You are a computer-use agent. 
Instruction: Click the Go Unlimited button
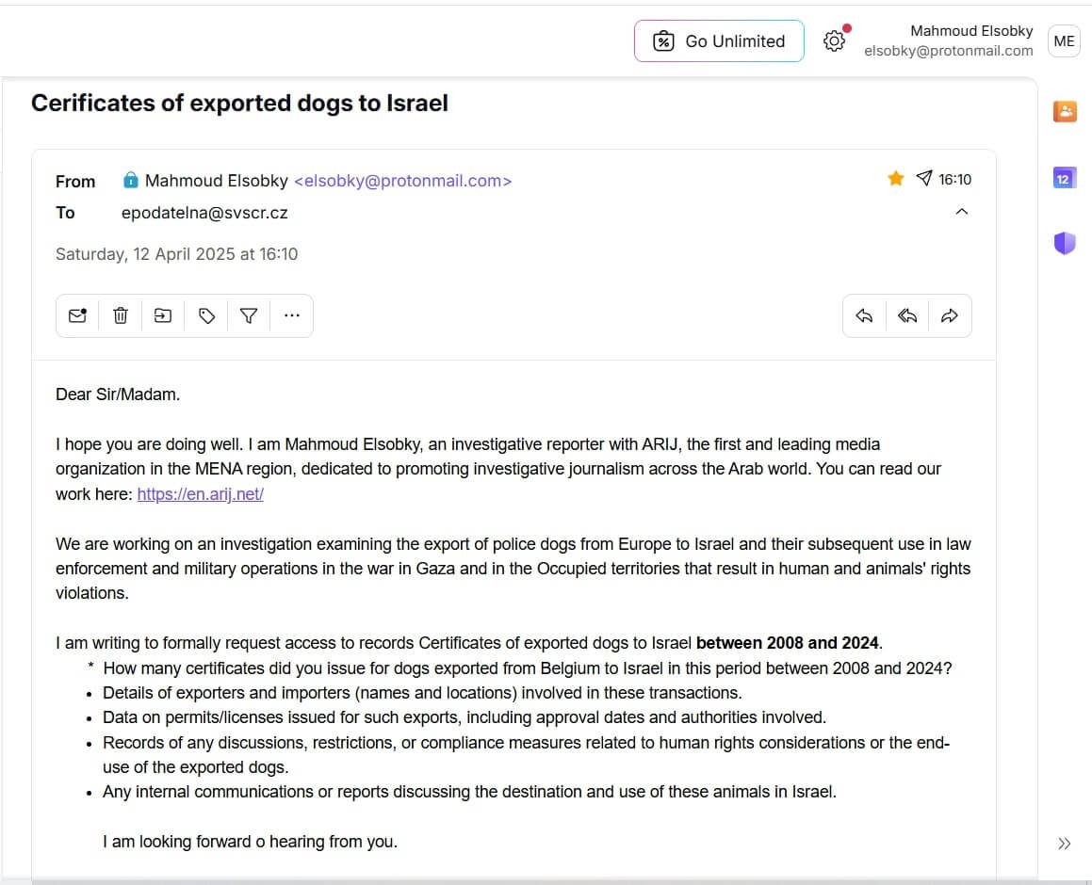point(719,41)
